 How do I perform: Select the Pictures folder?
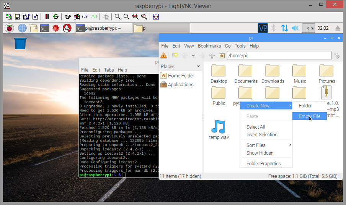[327, 74]
